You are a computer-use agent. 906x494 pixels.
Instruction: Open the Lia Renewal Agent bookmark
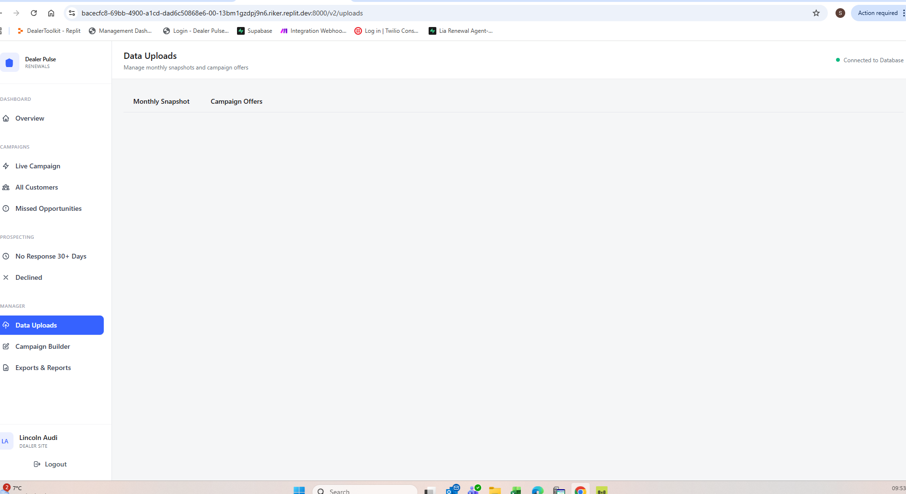click(461, 31)
